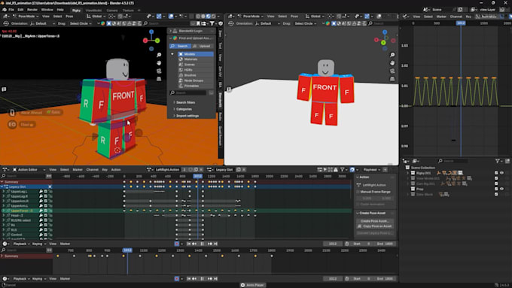Screen dimensions: 512x288
Task: Toggle exclude checkbox for Rigky.001 collection
Action: [x=496, y=173]
